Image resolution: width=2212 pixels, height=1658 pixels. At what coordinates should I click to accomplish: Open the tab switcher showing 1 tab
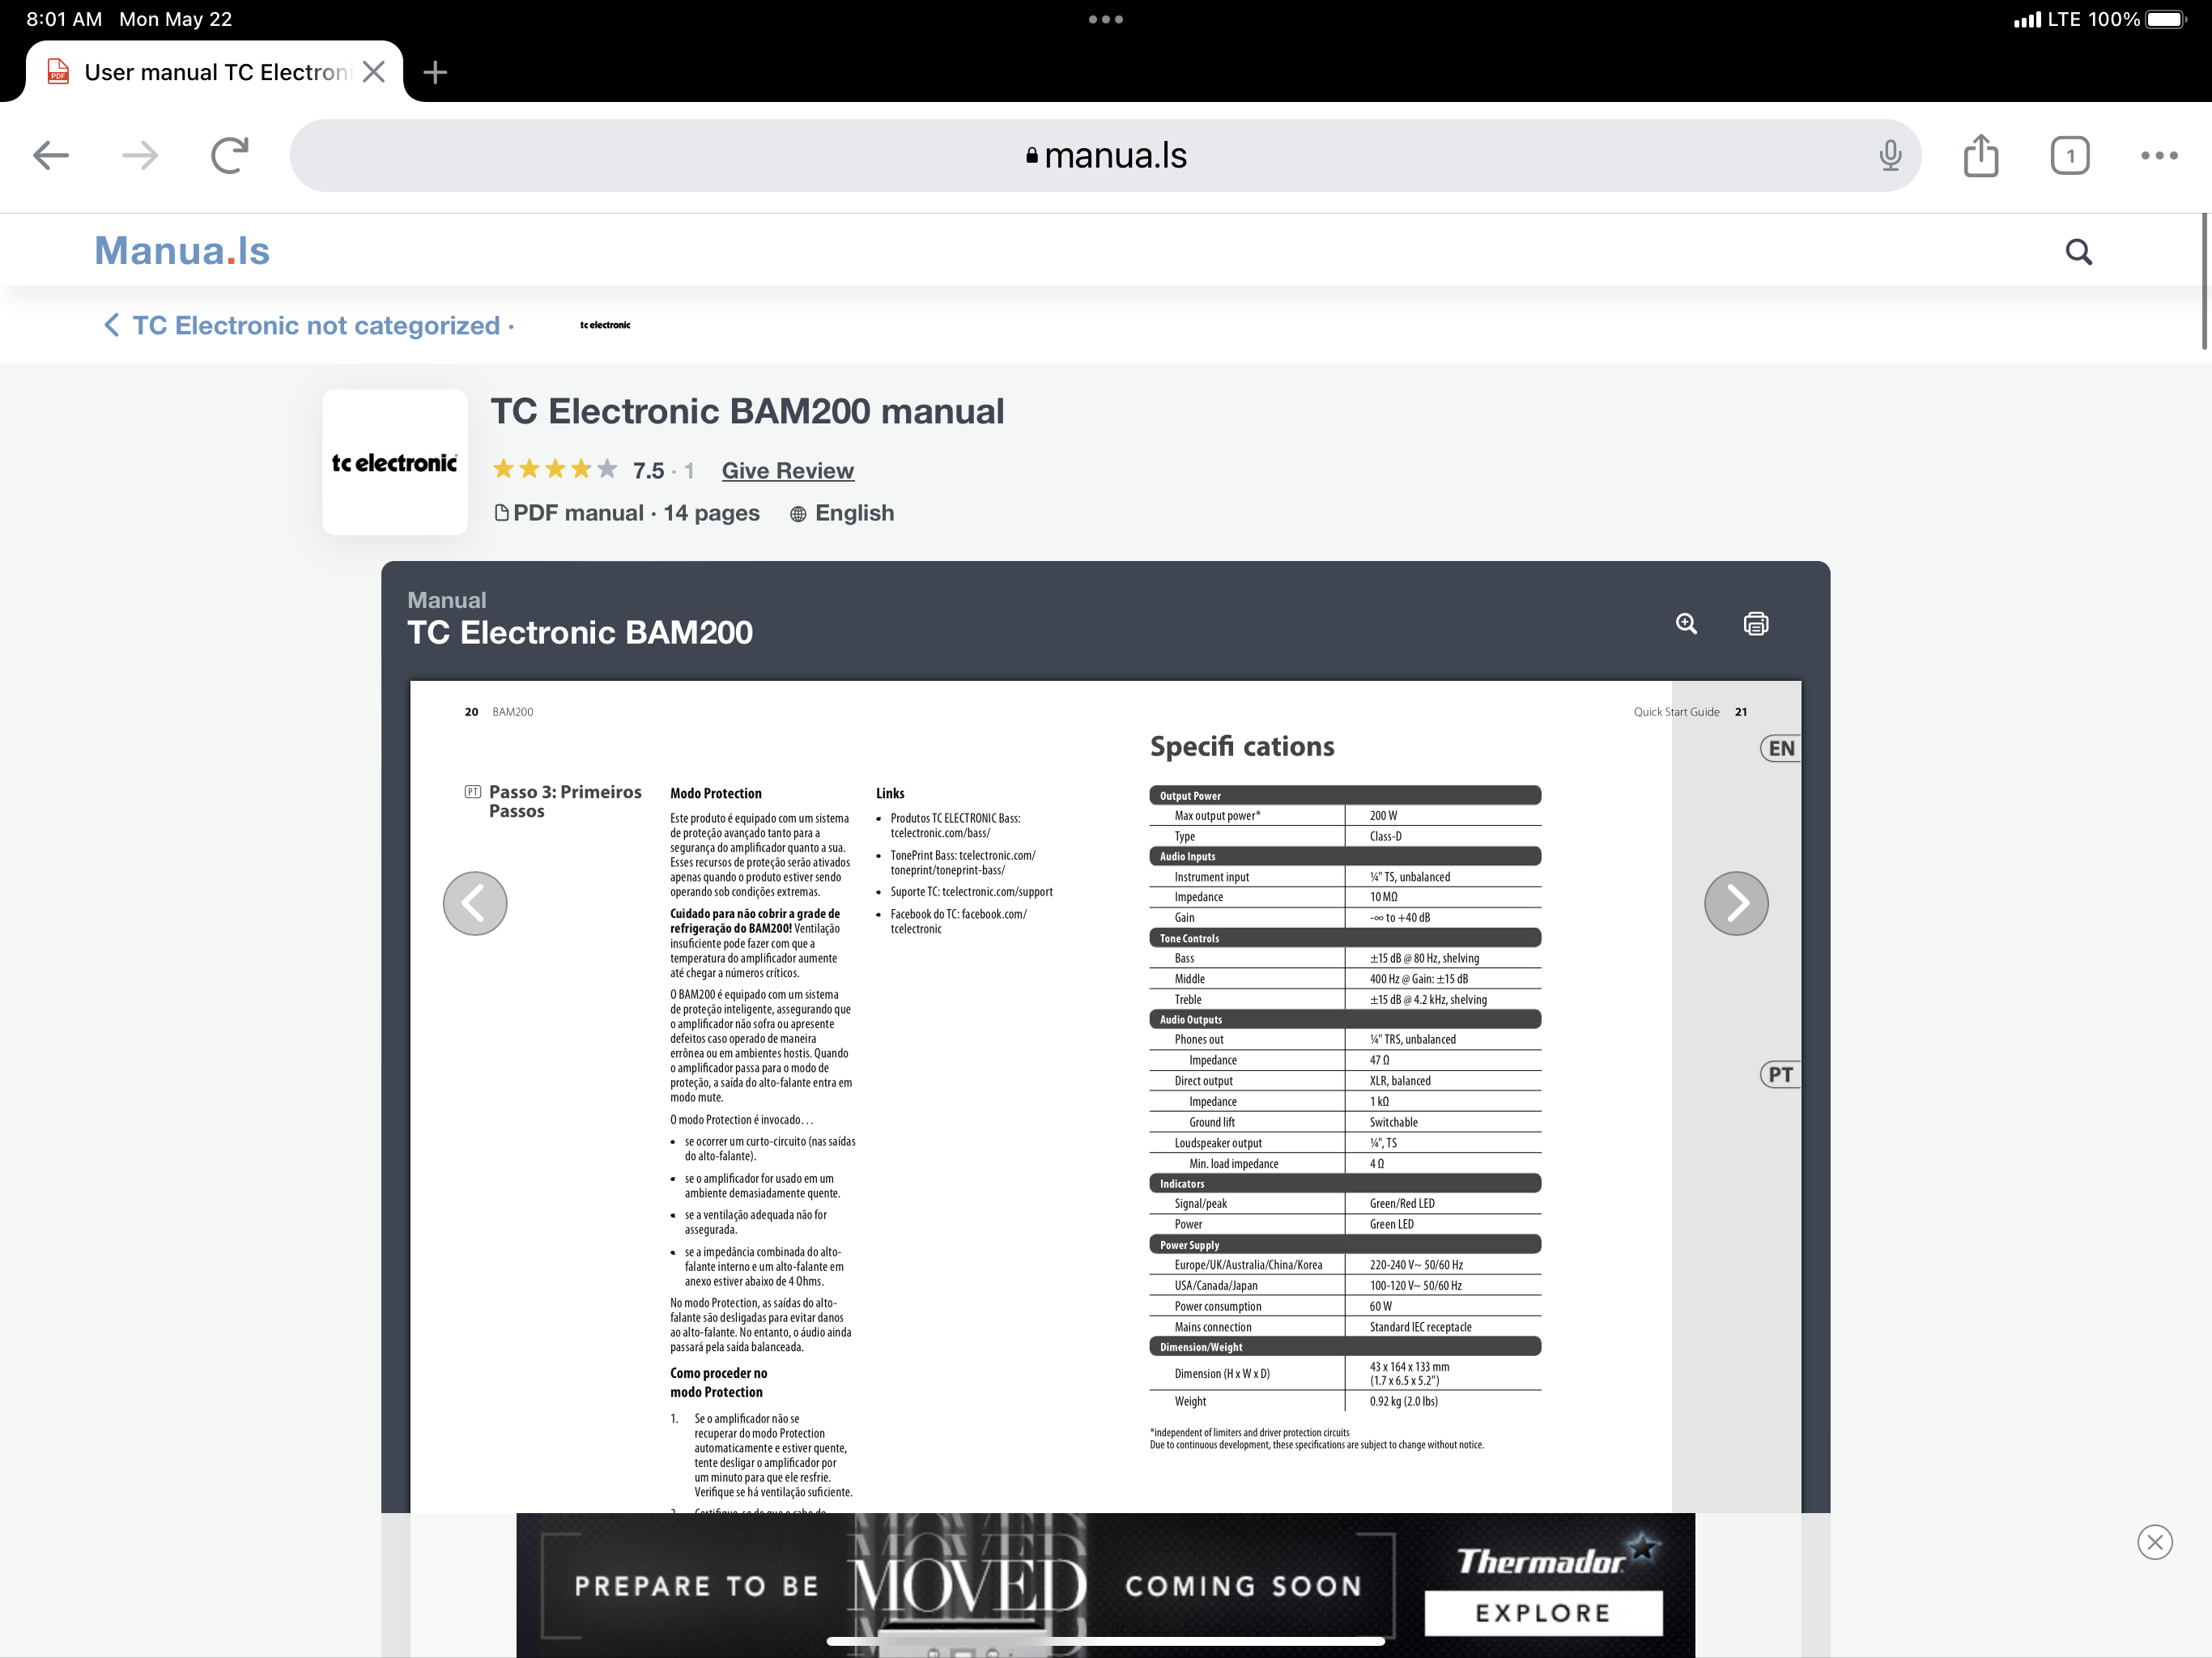tap(2070, 155)
